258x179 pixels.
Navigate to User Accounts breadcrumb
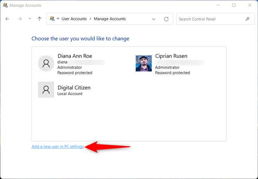[75, 19]
